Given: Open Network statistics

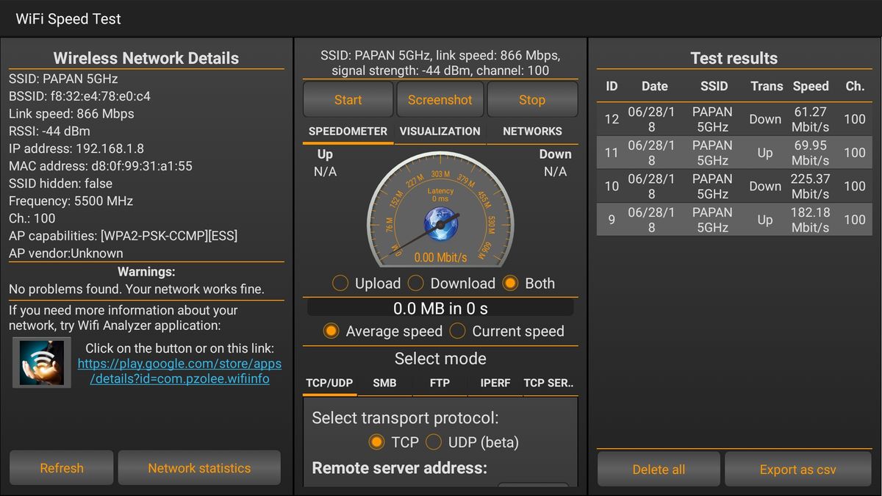Looking at the screenshot, I should [199, 468].
